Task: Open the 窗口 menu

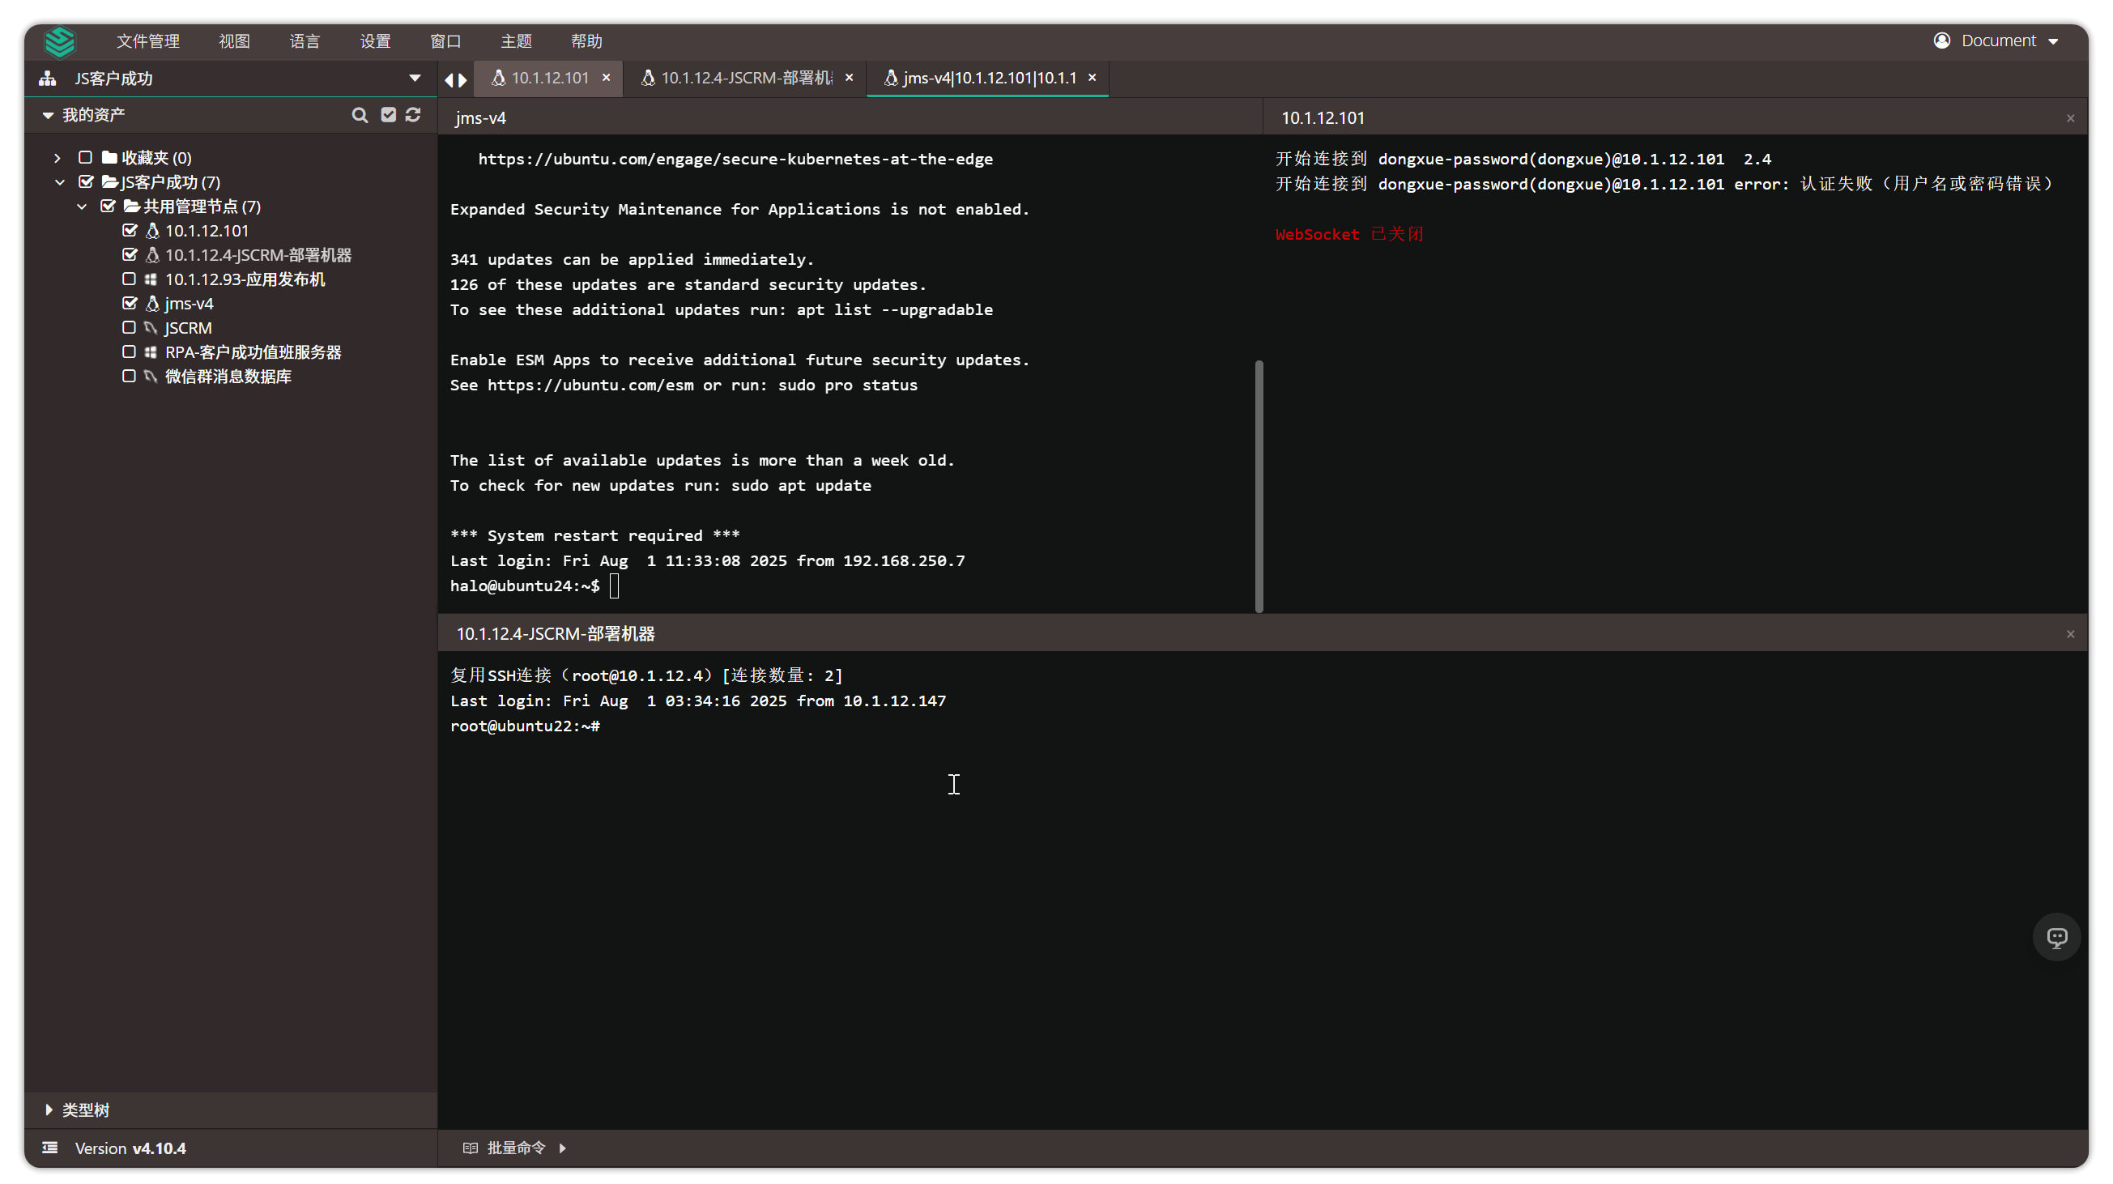Action: coord(445,41)
